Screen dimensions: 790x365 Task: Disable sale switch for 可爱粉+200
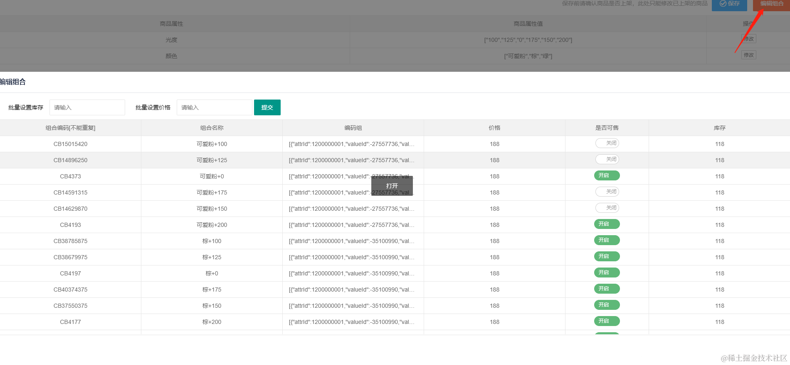point(607,224)
